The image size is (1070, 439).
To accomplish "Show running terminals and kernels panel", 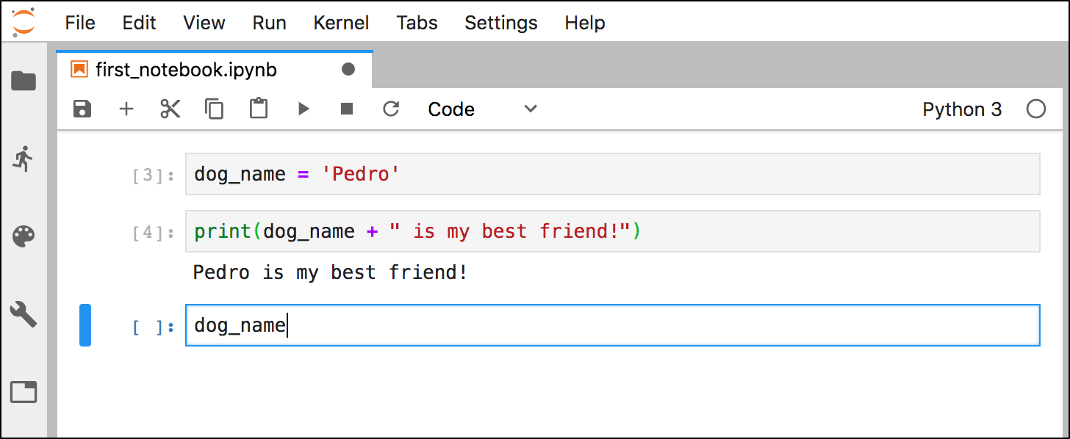I will coord(24,159).
